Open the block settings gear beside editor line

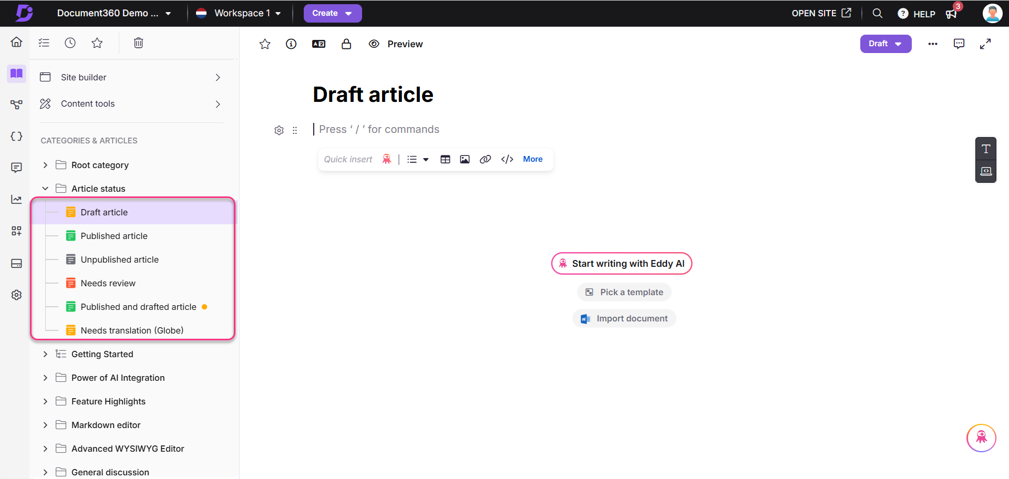[279, 130]
